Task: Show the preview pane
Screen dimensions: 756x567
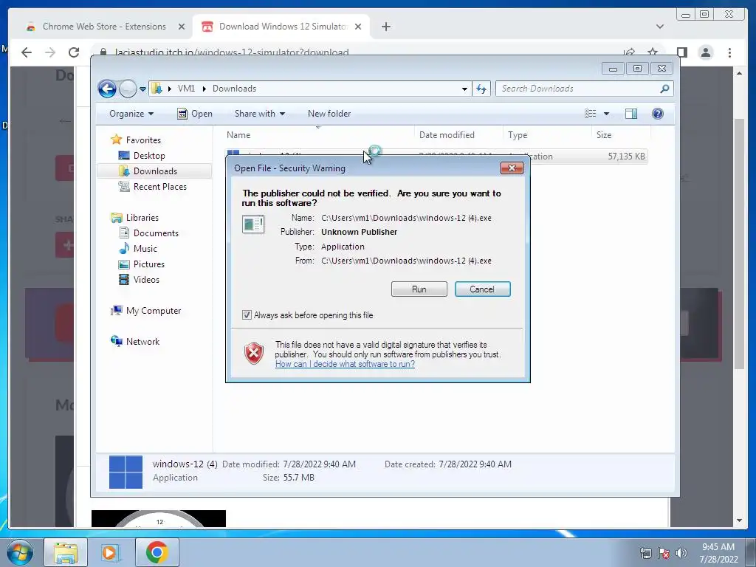Action: 630,114
